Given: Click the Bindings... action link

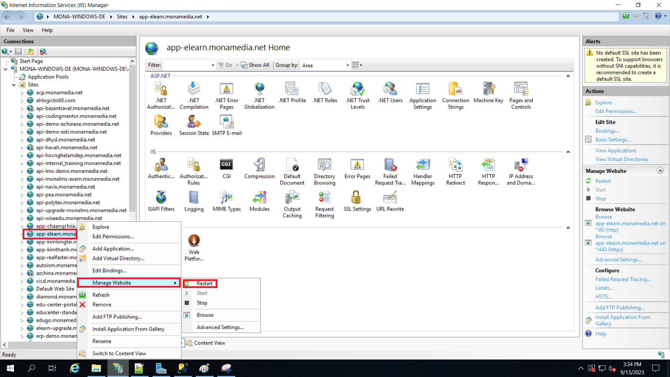Looking at the screenshot, I should 607,131.
